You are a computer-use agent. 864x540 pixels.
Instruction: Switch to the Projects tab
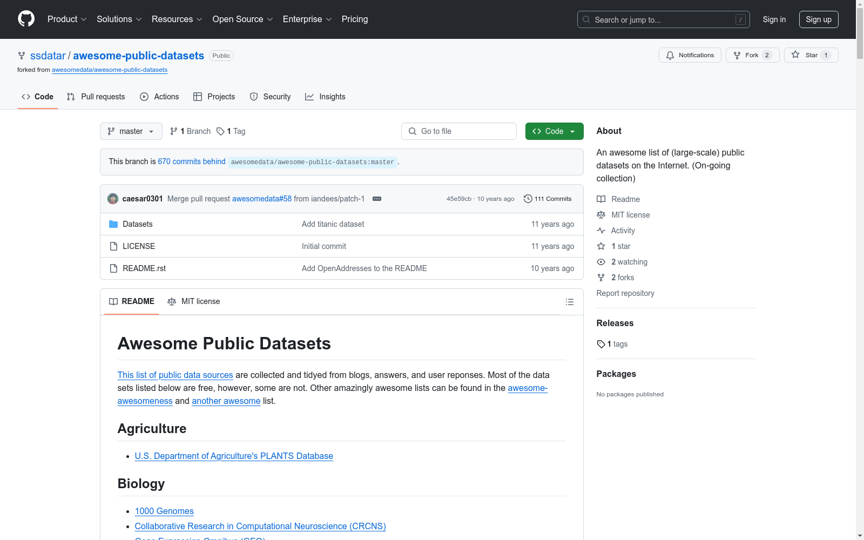coord(214,97)
